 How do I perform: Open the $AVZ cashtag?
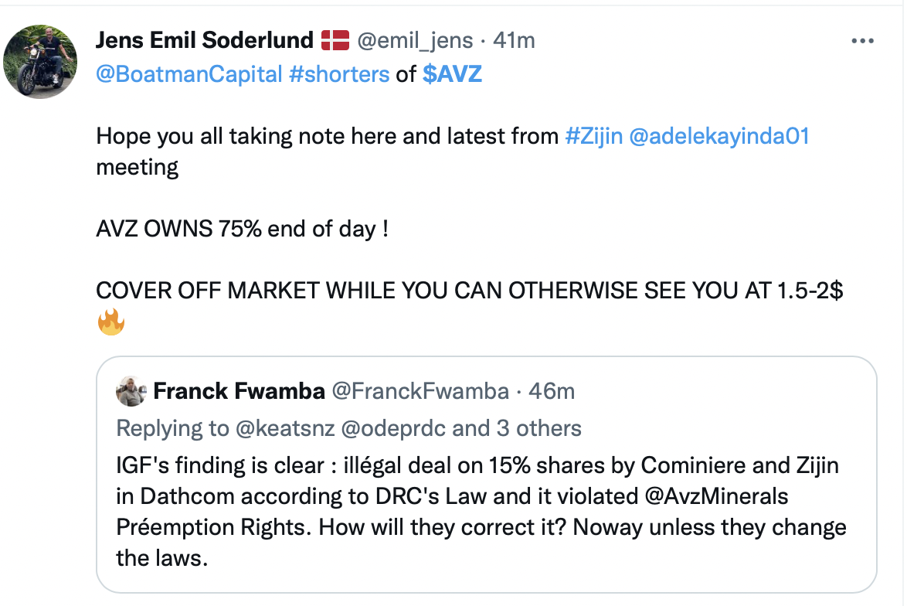coord(452,73)
